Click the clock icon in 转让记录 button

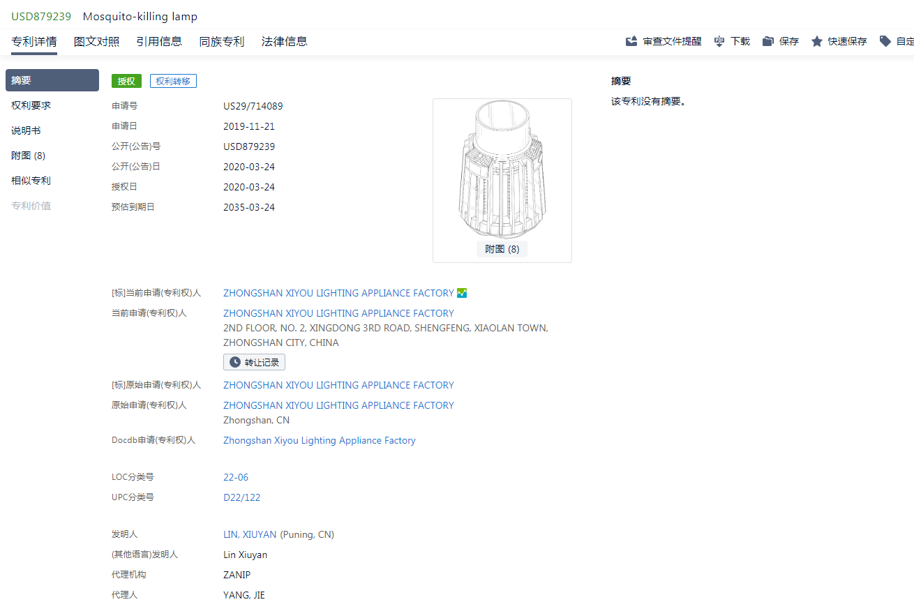[235, 363]
